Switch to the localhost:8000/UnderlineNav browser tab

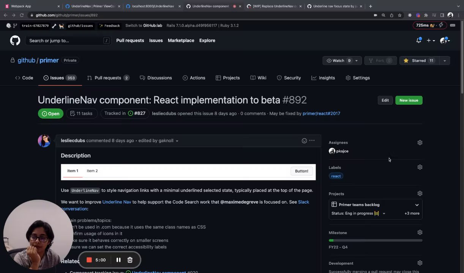coord(153,6)
